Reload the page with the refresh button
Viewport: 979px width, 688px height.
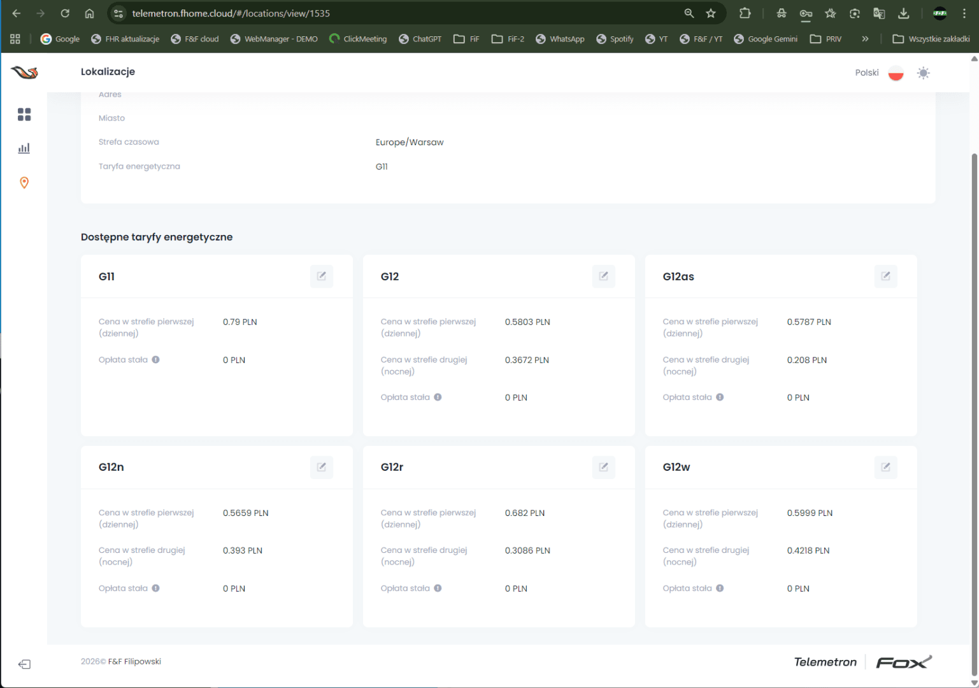pos(65,13)
